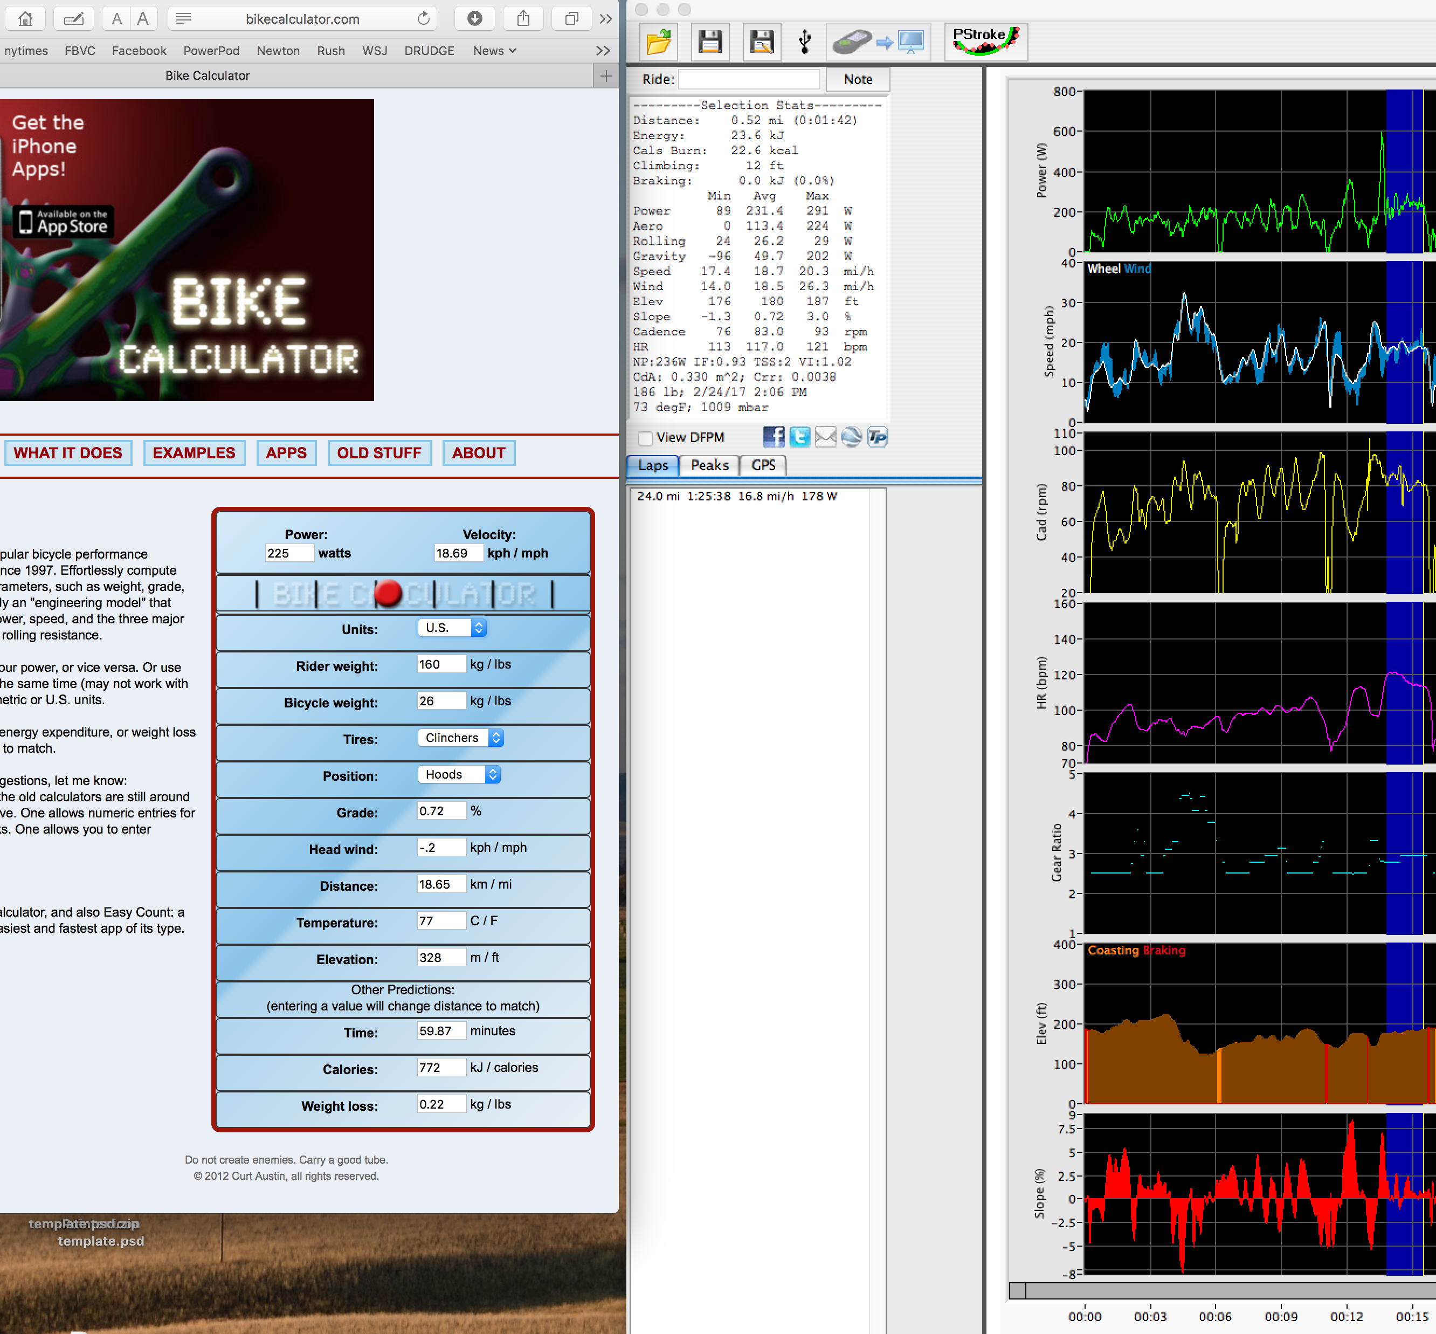Enable the View DFPM checkbox
1436x1334 pixels.
(646, 438)
